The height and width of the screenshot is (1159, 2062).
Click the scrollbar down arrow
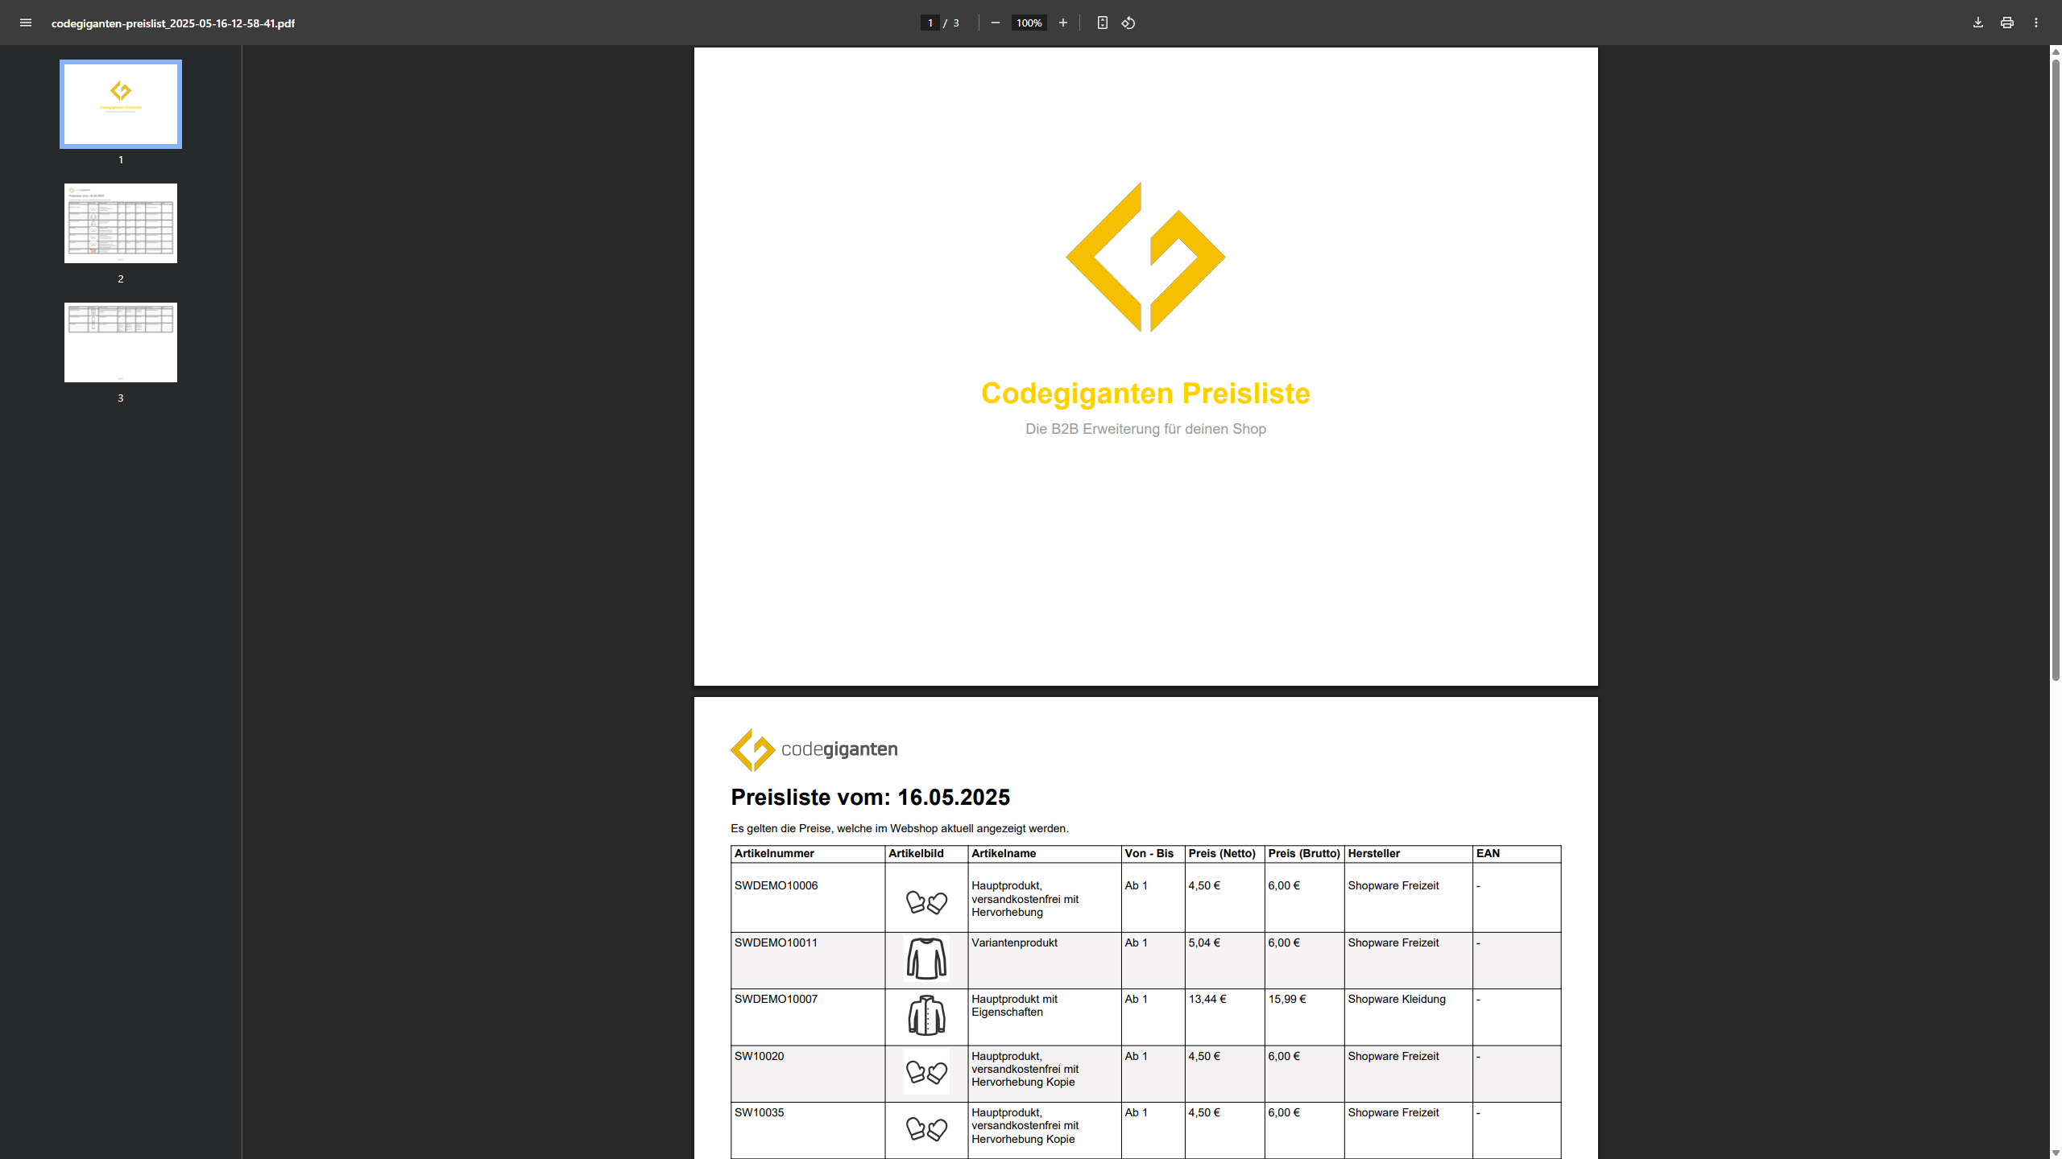[x=2056, y=1153]
